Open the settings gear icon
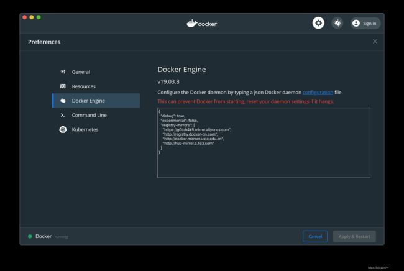The height and width of the screenshot is (271, 404). (318, 23)
